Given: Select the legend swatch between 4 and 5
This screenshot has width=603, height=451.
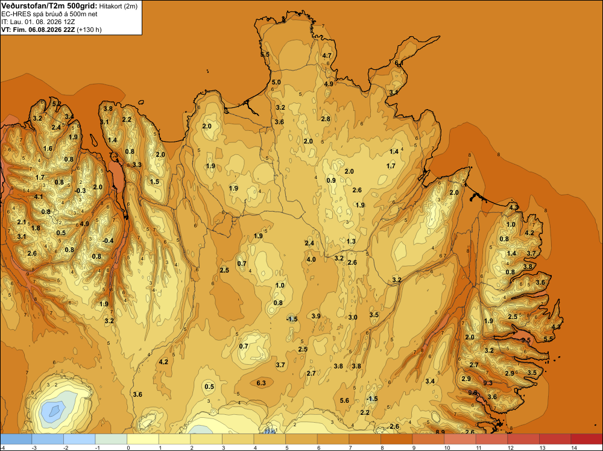Looking at the screenshot, I should pyautogui.click(x=269, y=439).
